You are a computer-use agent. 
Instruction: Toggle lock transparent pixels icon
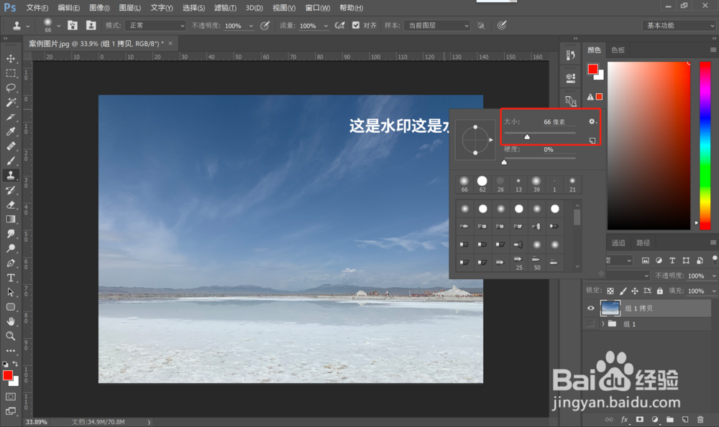[610, 291]
